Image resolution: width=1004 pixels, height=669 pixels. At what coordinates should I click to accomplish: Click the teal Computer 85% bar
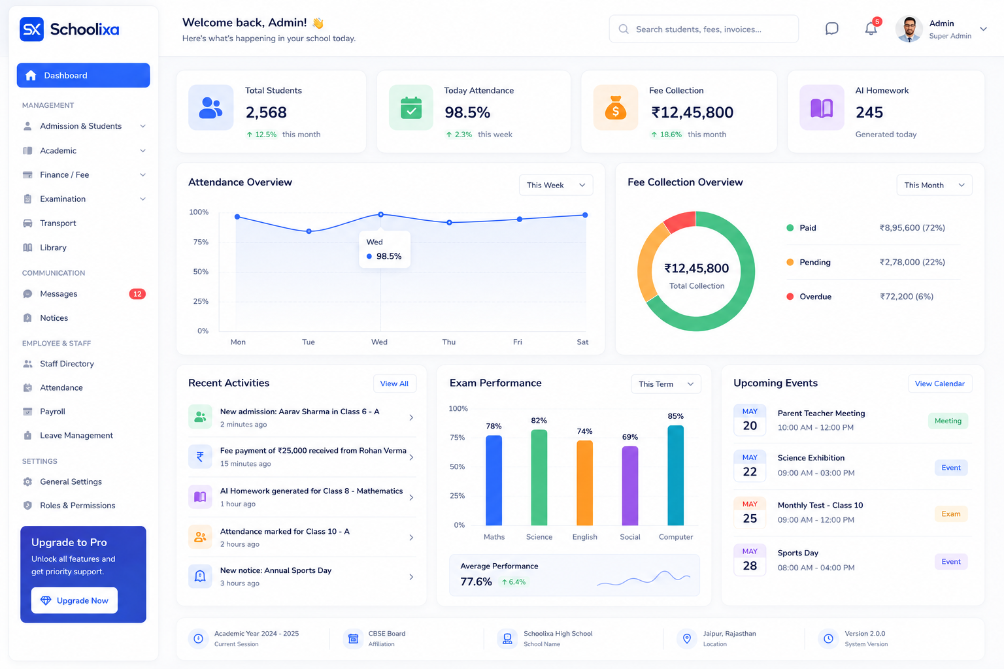(x=676, y=475)
